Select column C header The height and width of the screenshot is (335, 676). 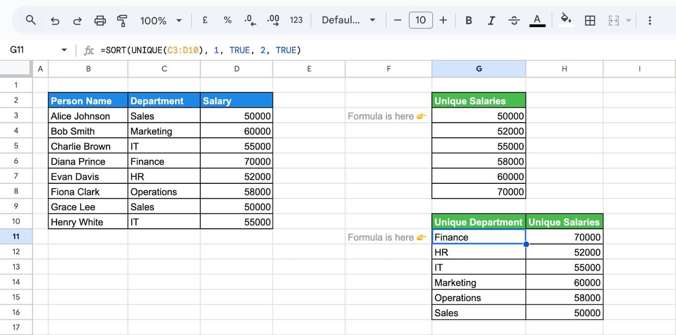pyautogui.click(x=164, y=69)
